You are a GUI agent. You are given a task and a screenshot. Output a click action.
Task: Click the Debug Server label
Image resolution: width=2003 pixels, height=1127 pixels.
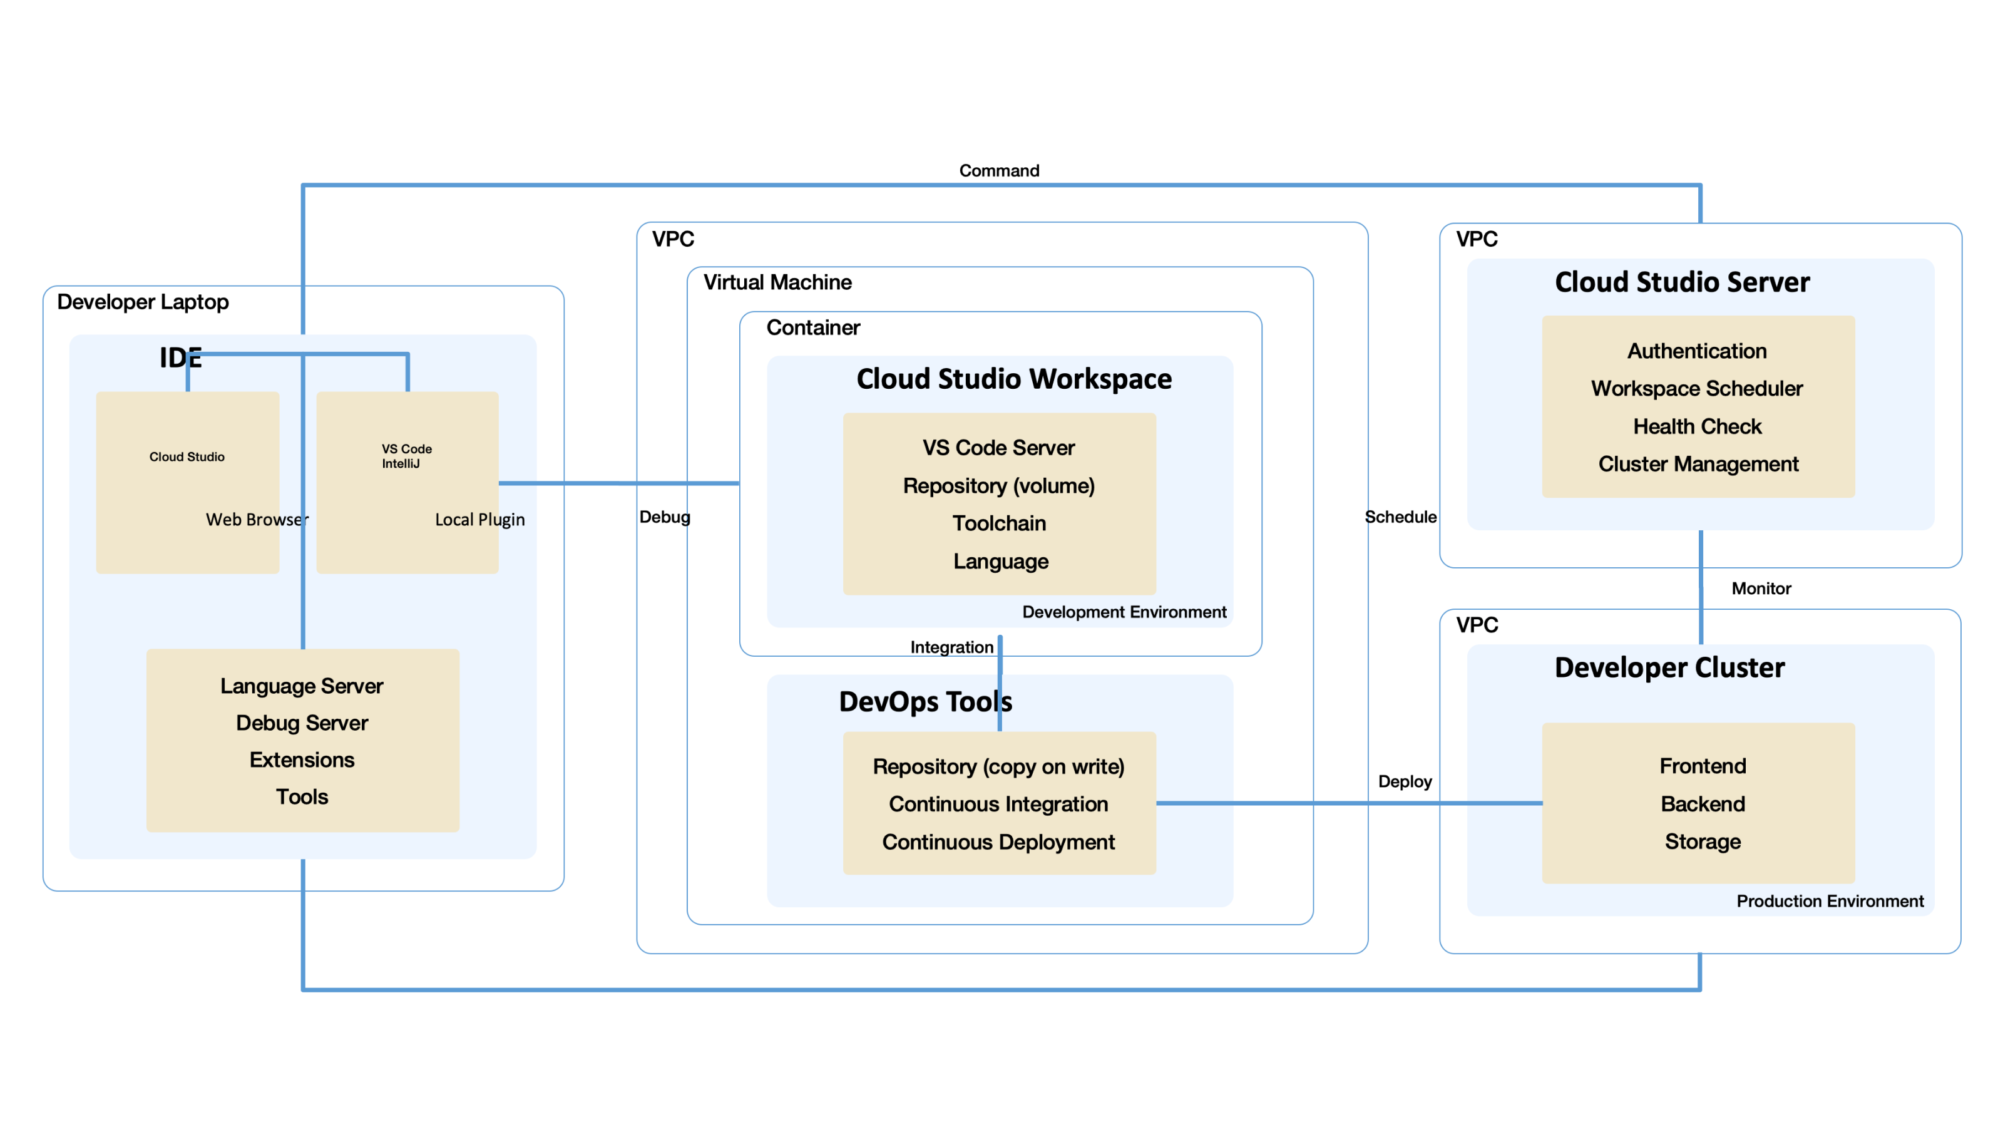(302, 723)
